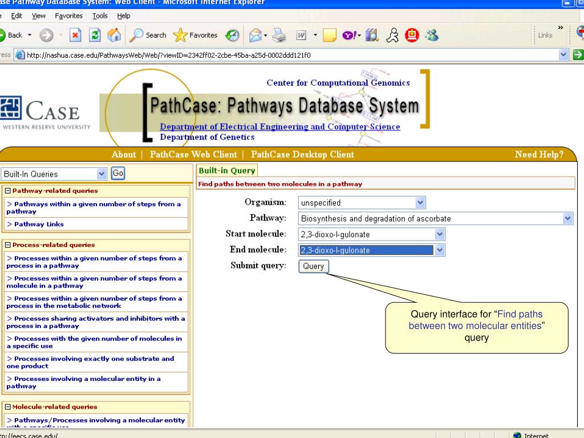Open dropdown arrow next to Back button
Screen dimensions: 584x438
30,35
